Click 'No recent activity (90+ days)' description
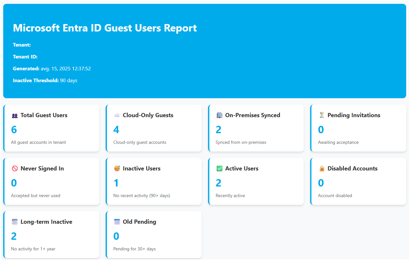Viewport: 410px width, 260px height. tap(142, 195)
